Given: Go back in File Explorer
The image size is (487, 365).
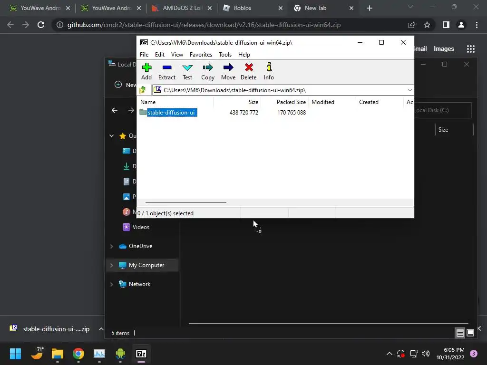Looking at the screenshot, I should tap(115, 110).
